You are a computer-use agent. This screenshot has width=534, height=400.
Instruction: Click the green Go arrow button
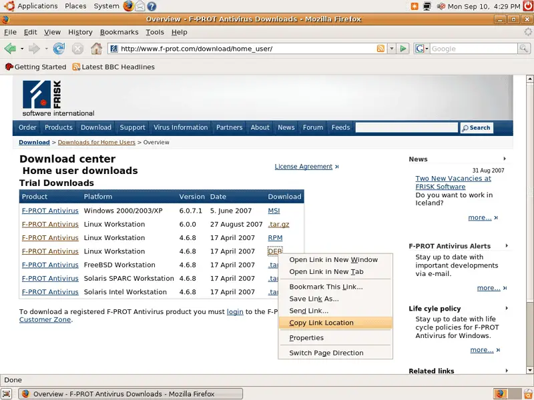(403, 49)
